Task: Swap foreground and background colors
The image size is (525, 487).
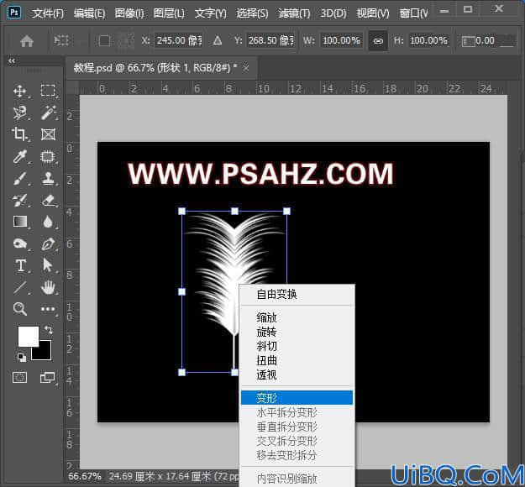Action: pyautogui.click(x=49, y=330)
